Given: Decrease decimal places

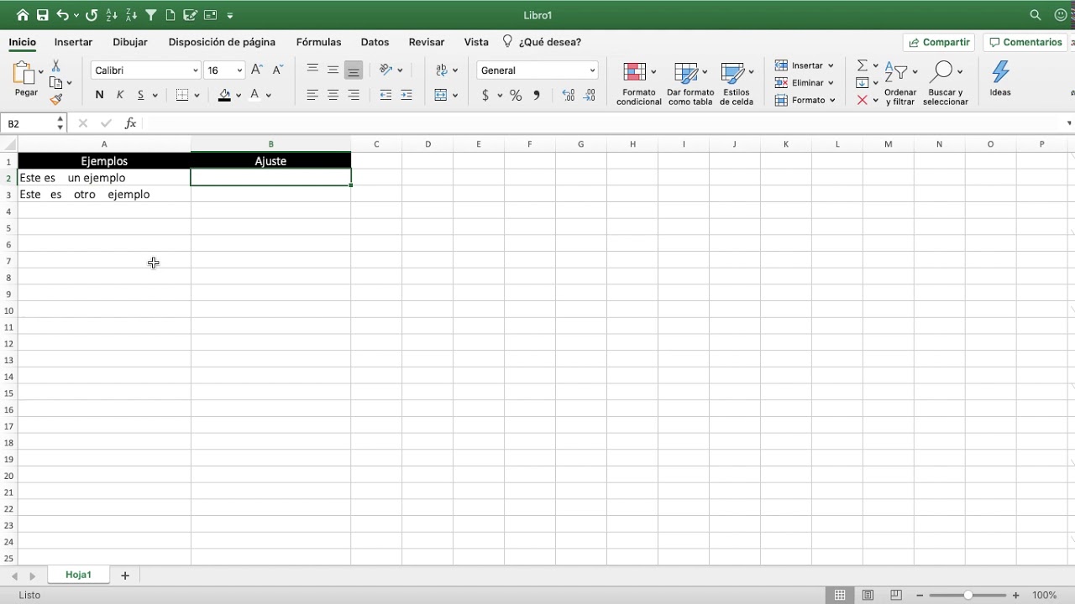Looking at the screenshot, I should (x=590, y=96).
